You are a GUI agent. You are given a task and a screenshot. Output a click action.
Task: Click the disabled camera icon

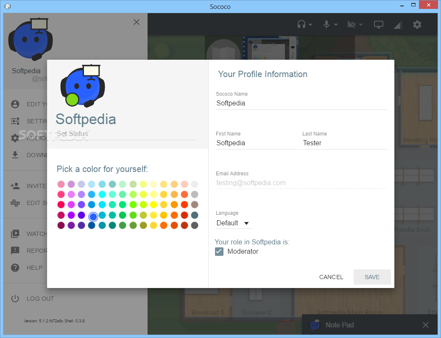[351, 25]
